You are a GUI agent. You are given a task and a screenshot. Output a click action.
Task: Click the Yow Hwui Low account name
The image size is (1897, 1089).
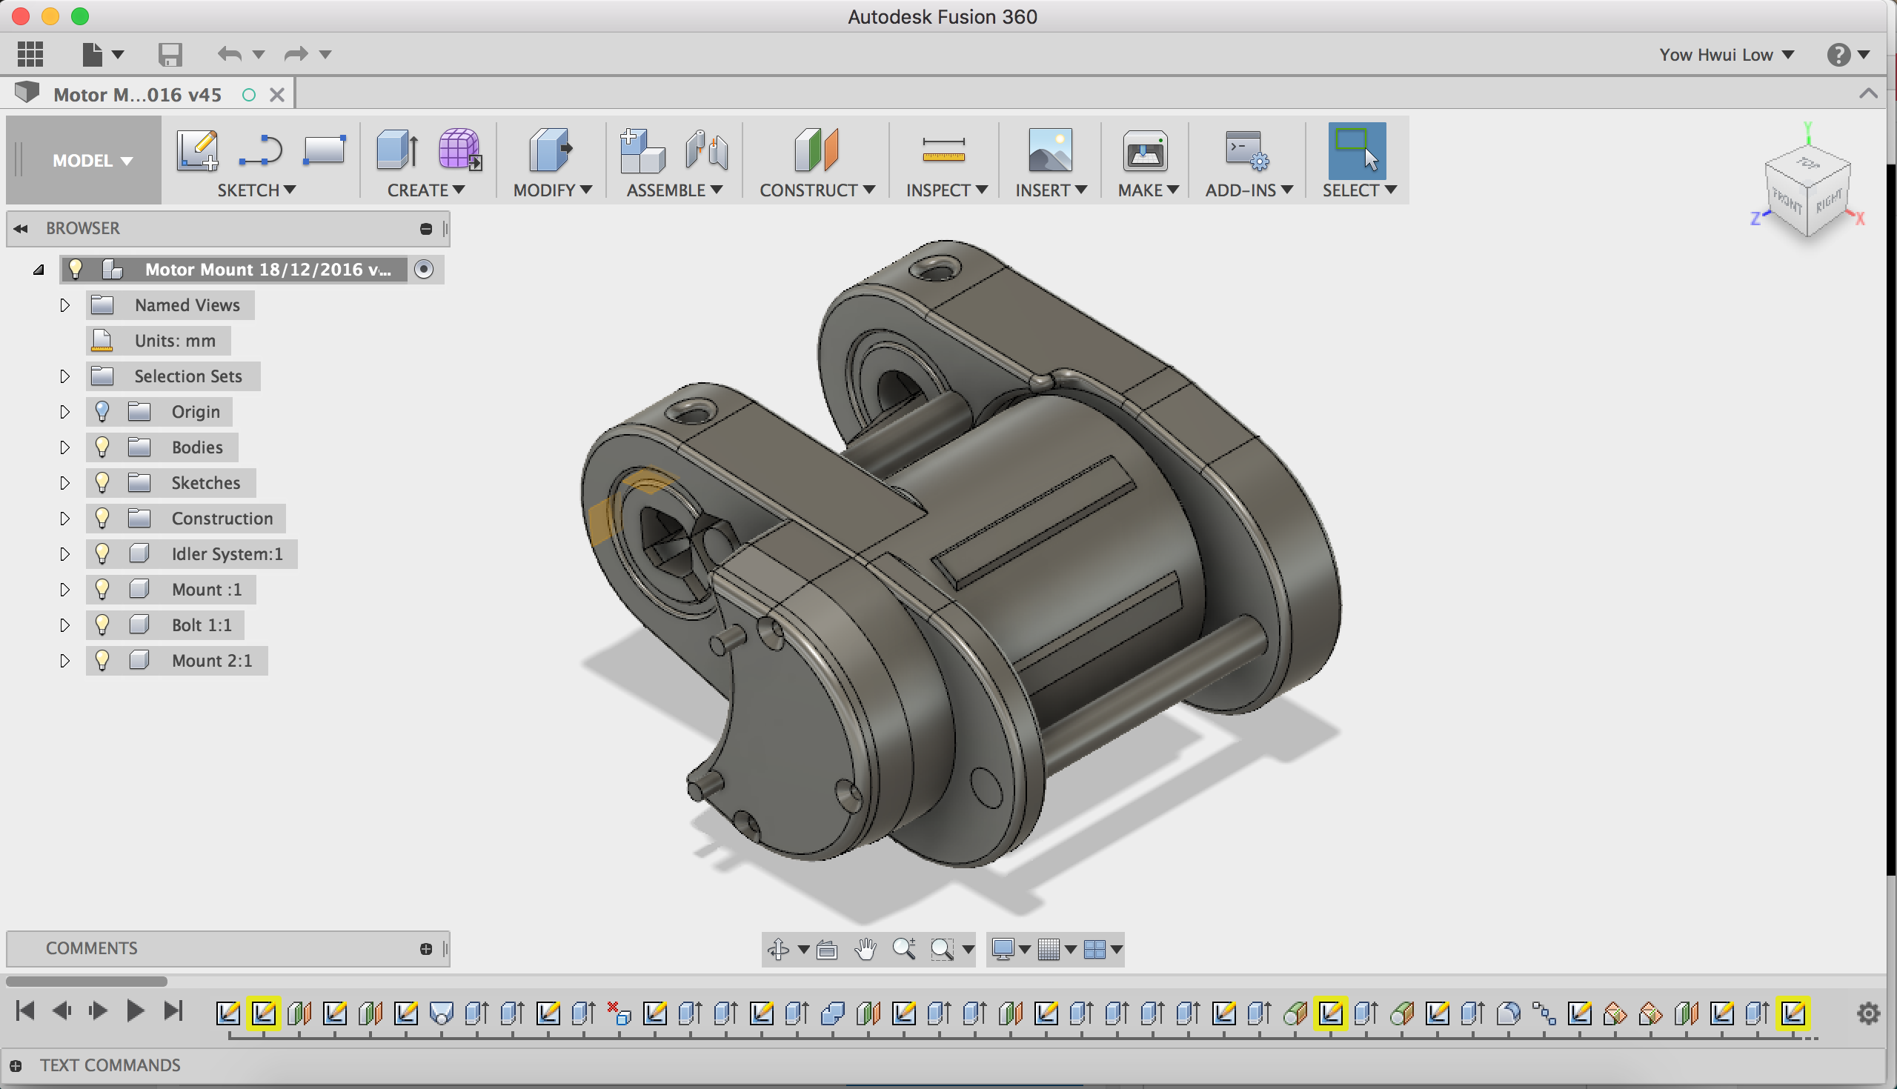pos(1716,54)
